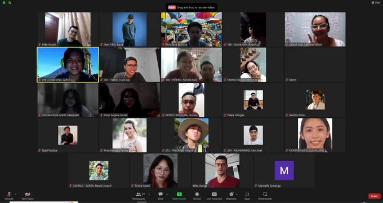383x203 pixels.
Task: Select the NORSU- DINDIAN, Joshua tile
Action: tap(191, 100)
